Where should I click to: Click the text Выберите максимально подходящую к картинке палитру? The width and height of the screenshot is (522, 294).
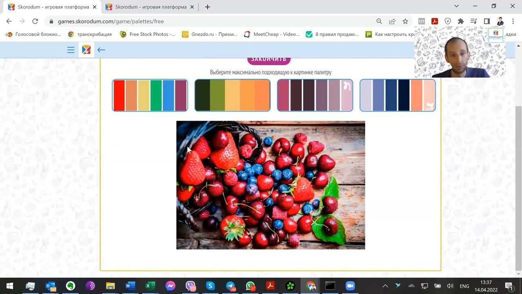point(271,72)
